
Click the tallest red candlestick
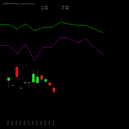17,72
